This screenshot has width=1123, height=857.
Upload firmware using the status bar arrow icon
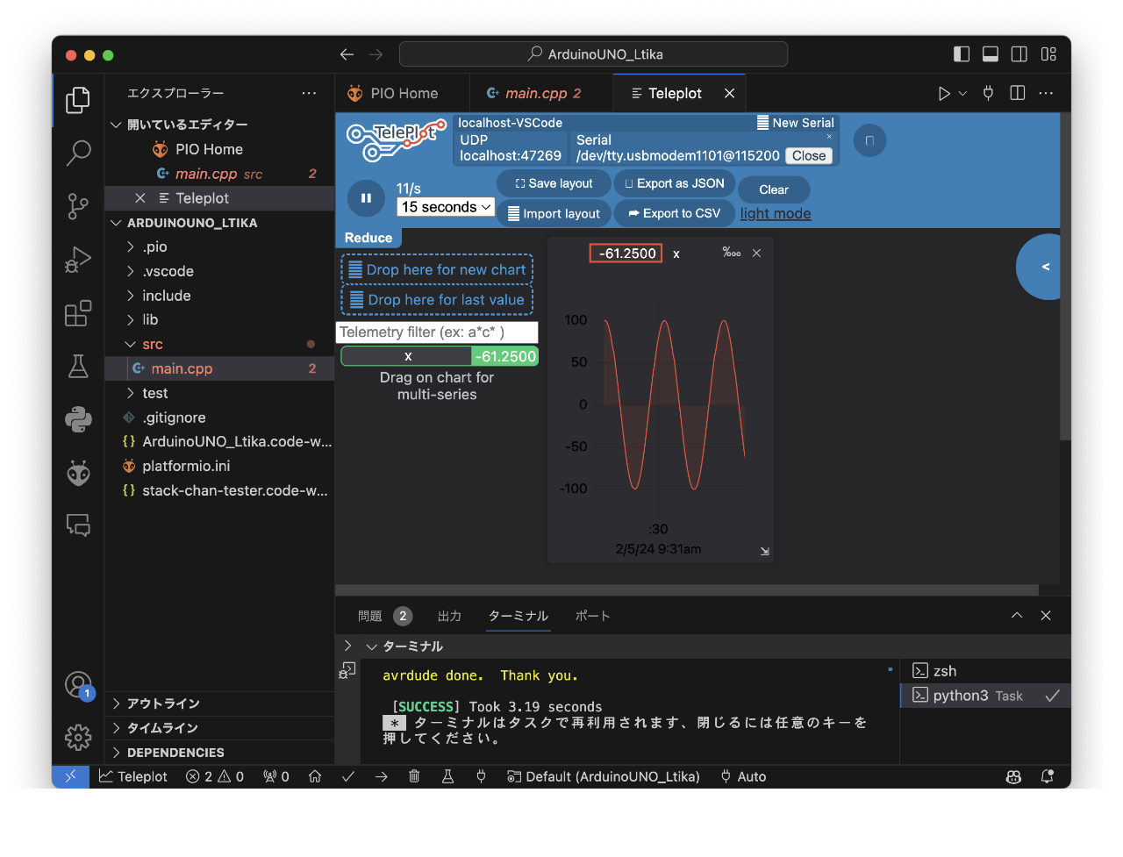[381, 776]
